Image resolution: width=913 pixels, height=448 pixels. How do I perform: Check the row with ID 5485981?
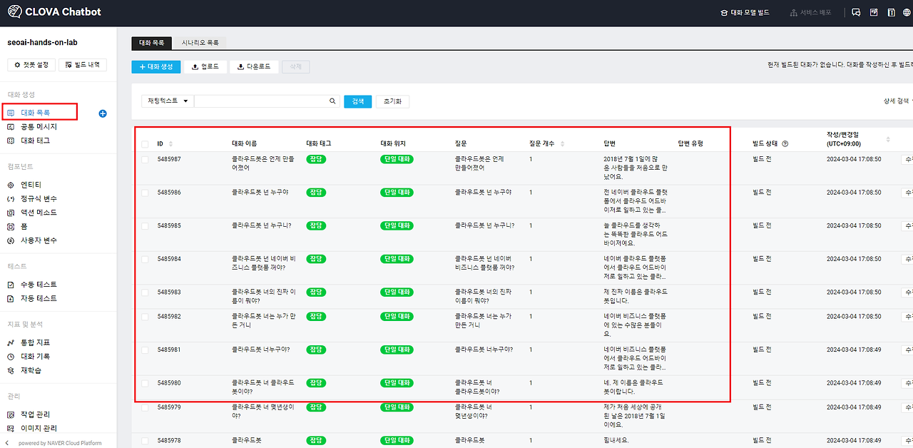click(145, 350)
